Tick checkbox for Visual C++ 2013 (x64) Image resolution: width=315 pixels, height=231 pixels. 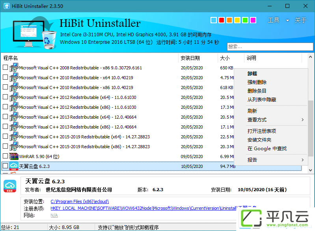tap(5, 117)
